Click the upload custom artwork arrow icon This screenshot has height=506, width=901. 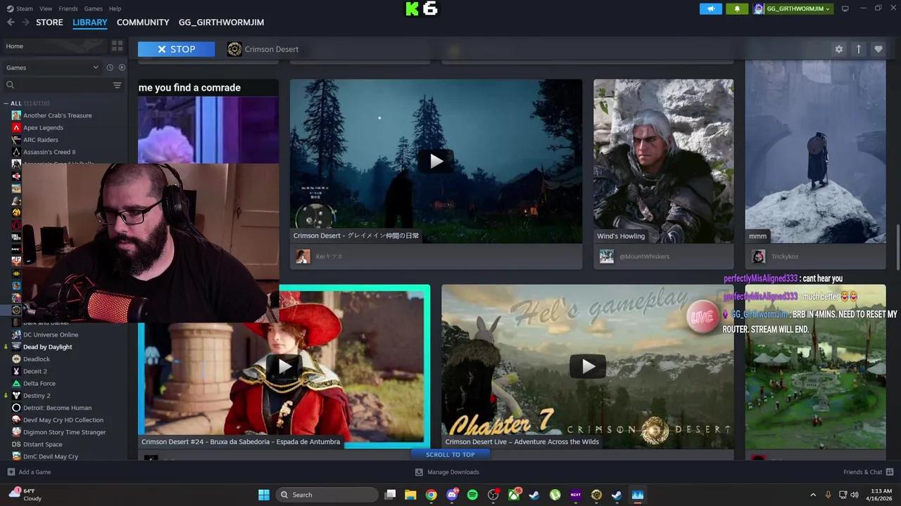(x=859, y=49)
